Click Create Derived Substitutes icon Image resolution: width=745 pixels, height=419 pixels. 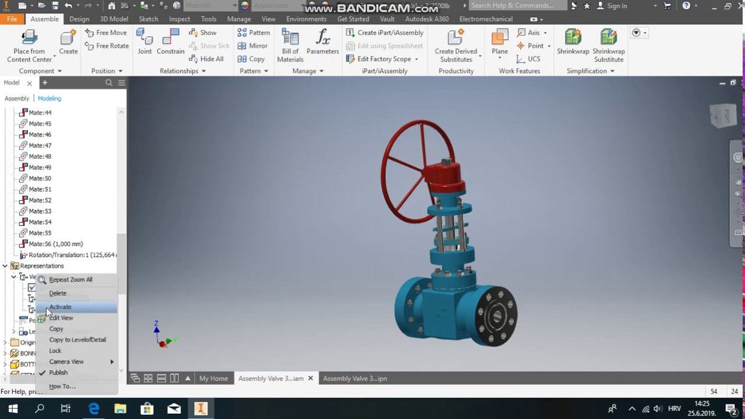click(x=456, y=37)
